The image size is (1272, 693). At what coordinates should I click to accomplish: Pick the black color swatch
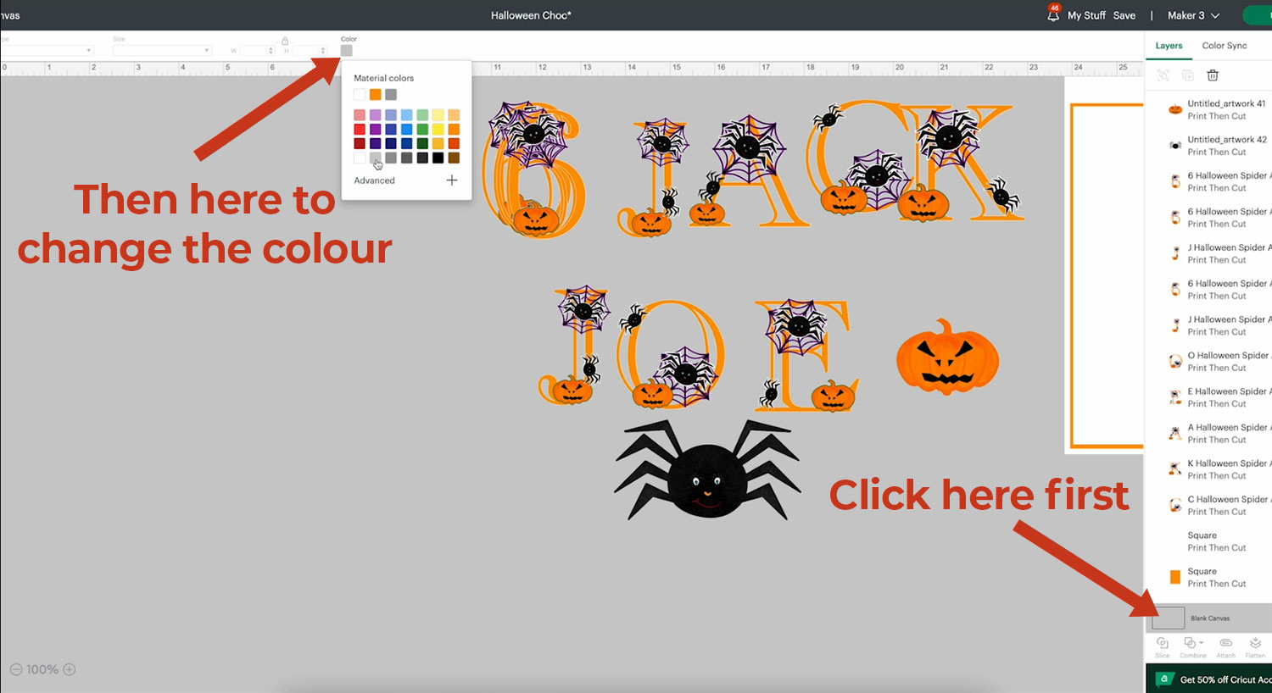(x=438, y=158)
